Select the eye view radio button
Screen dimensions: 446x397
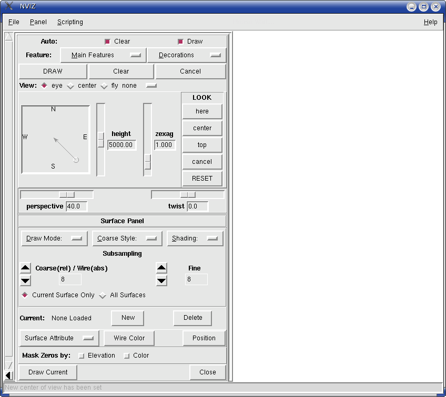[x=44, y=86]
